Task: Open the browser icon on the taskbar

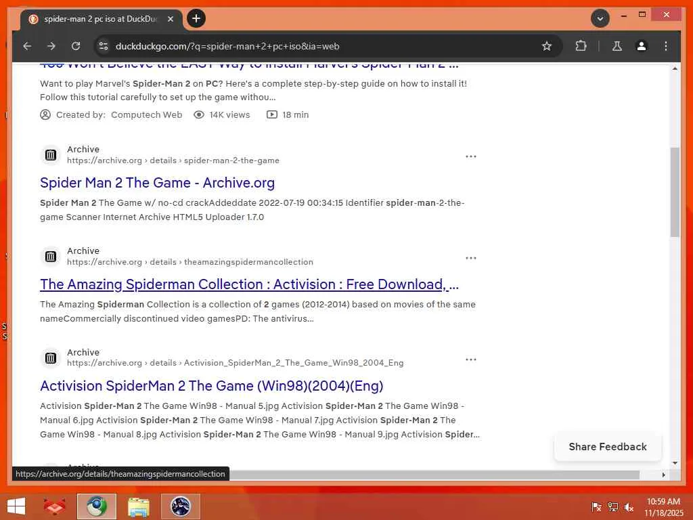Action: pyautogui.click(x=96, y=506)
